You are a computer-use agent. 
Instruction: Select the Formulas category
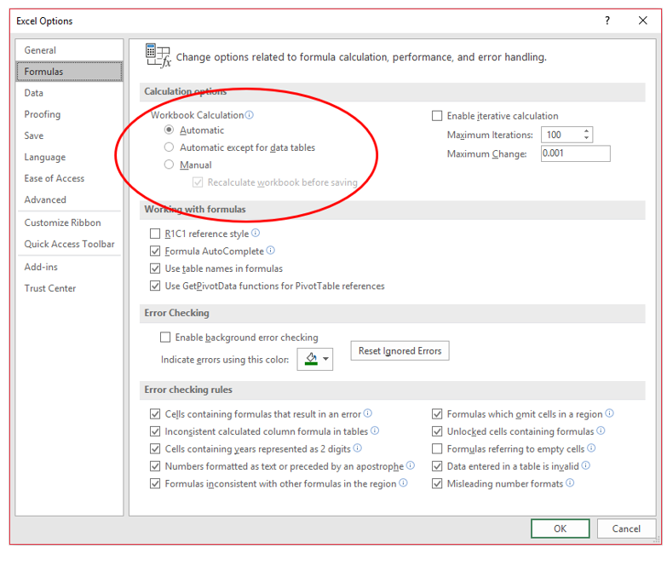69,72
